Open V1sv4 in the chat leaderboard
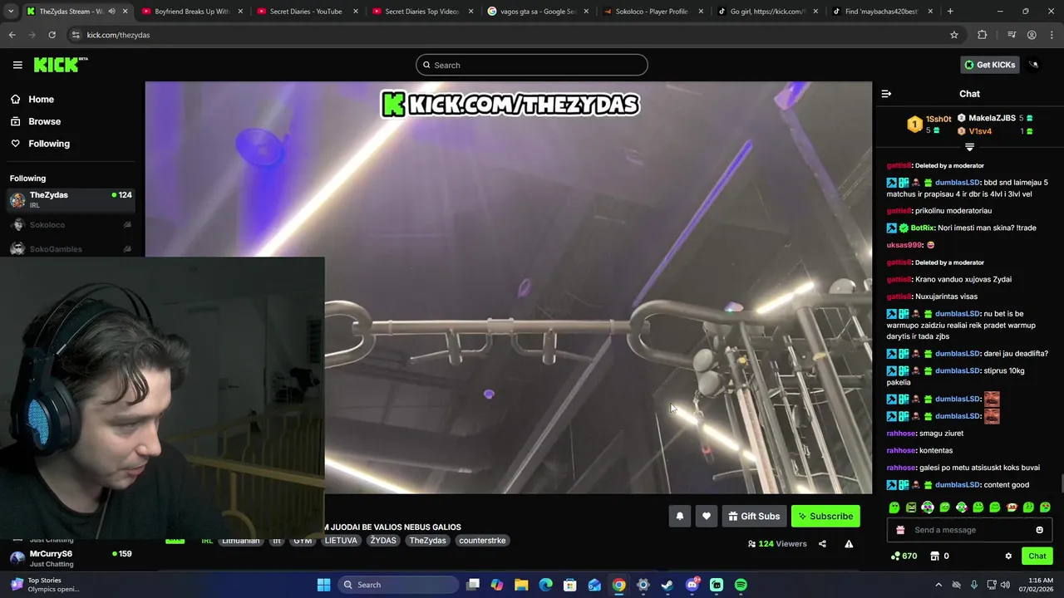This screenshot has width=1064, height=598. [979, 131]
